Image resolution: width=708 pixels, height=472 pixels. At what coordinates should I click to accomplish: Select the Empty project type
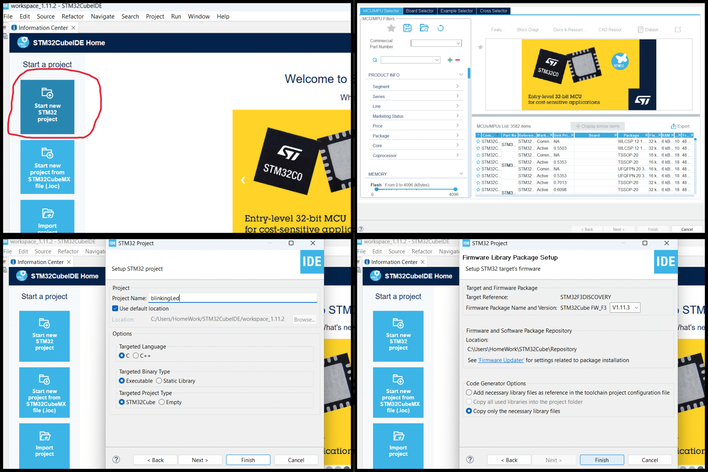[162, 402]
